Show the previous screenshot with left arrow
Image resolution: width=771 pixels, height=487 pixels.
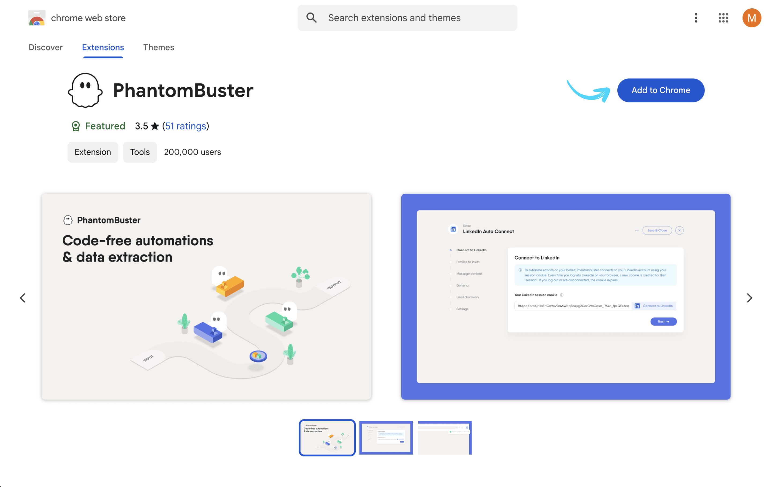point(23,298)
